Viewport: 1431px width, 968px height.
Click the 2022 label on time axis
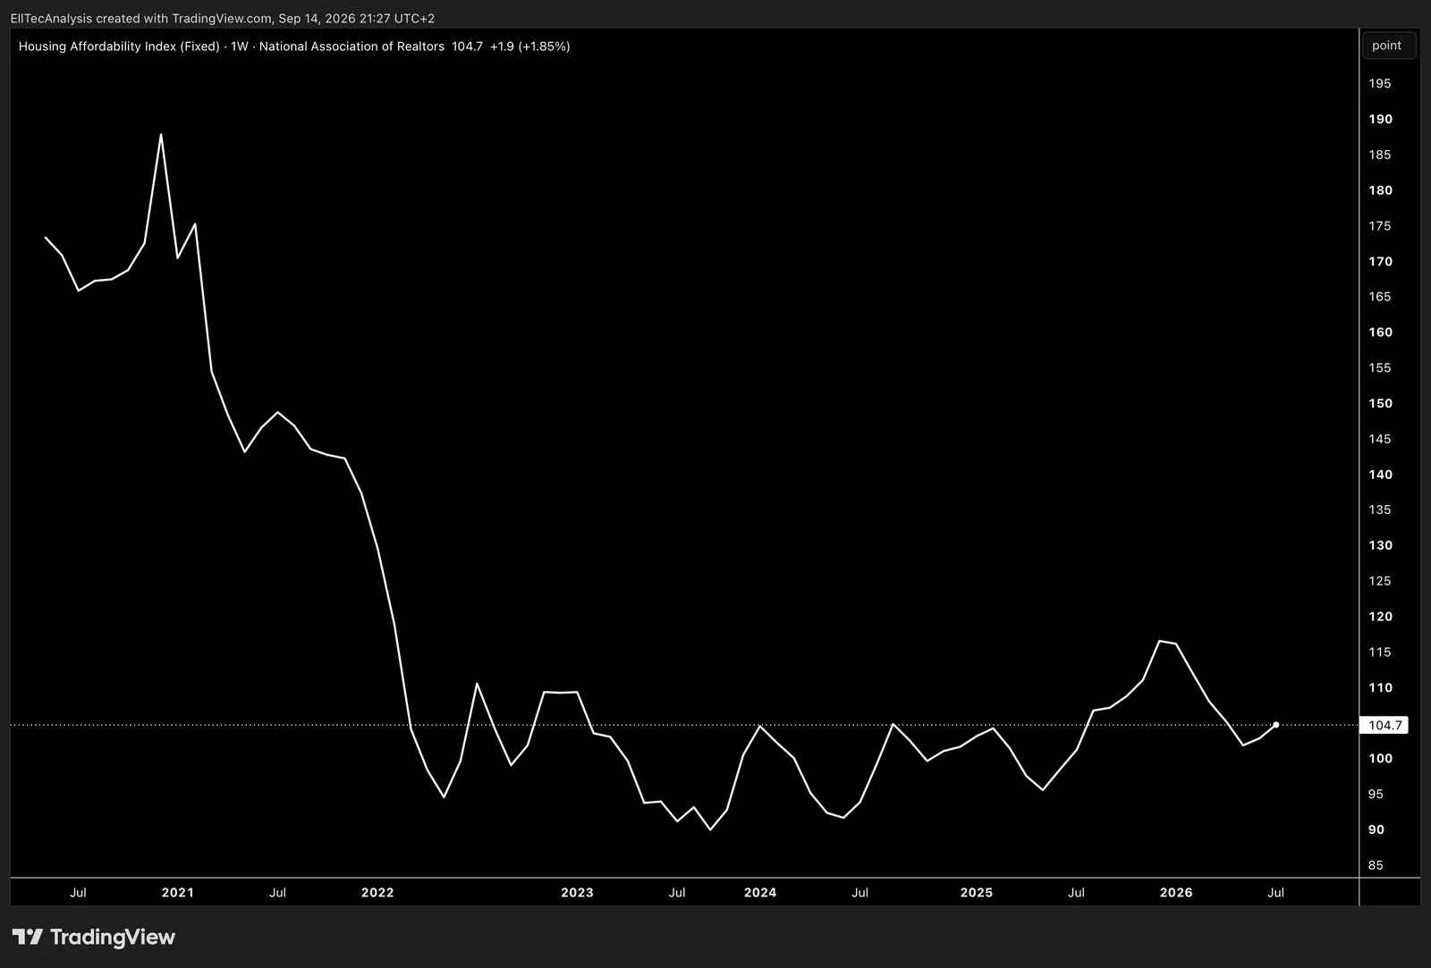[x=377, y=892]
